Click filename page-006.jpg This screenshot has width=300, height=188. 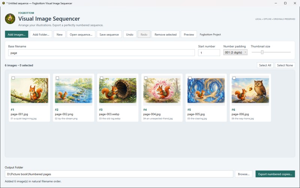pos(240,114)
